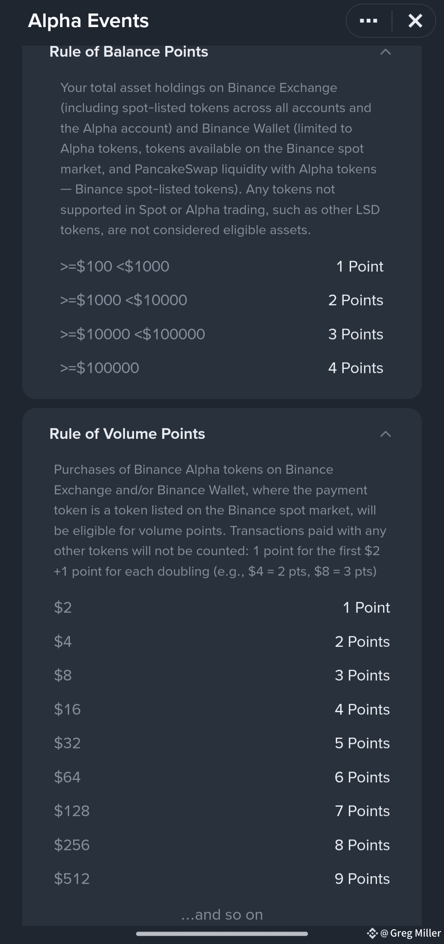Tap the $256 8 Points row
This screenshot has height=944, width=444.
coord(222,845)
